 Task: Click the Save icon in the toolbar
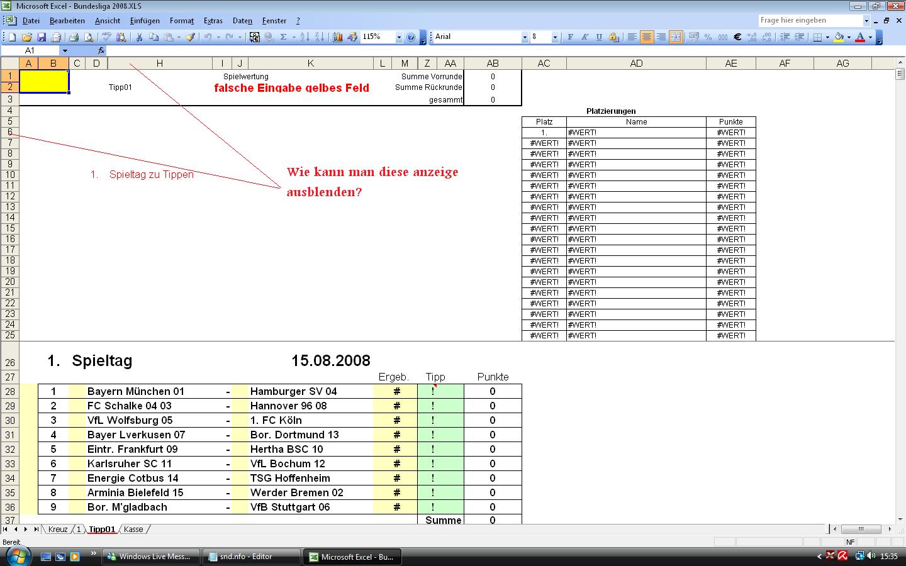[x=42, y=37]
